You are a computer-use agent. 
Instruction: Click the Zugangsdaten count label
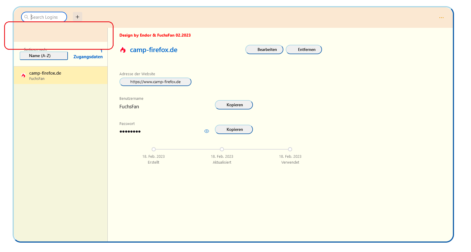click(x=88, y=57)
